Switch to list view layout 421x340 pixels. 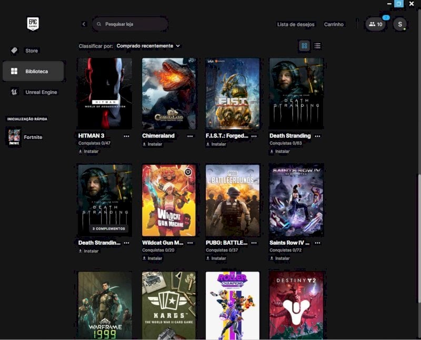point(317,46)
